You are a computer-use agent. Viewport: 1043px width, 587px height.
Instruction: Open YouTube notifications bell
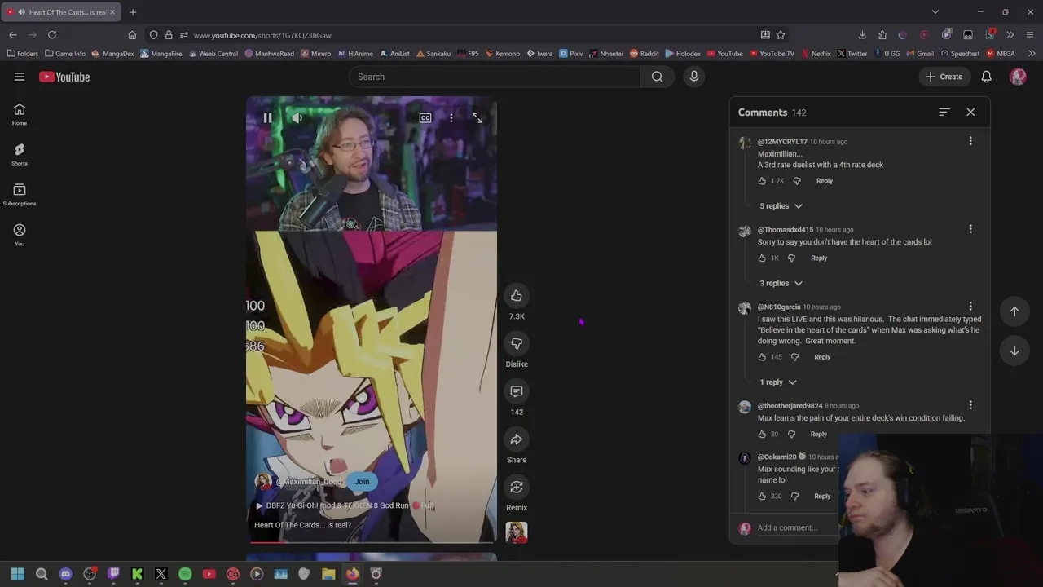pyautogui.click(x=986, y=77)
